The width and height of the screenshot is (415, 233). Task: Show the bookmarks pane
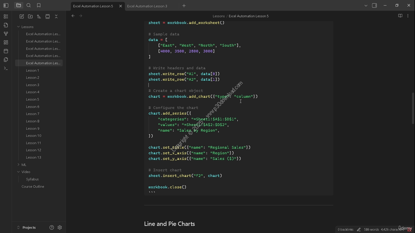39,6
